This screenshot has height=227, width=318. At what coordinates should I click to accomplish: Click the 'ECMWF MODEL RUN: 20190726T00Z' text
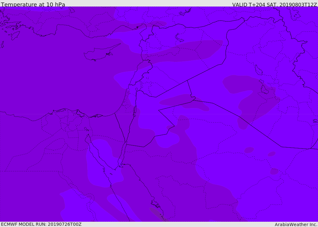41,225
